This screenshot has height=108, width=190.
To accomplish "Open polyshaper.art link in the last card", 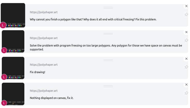I will (x=44, y=91).
